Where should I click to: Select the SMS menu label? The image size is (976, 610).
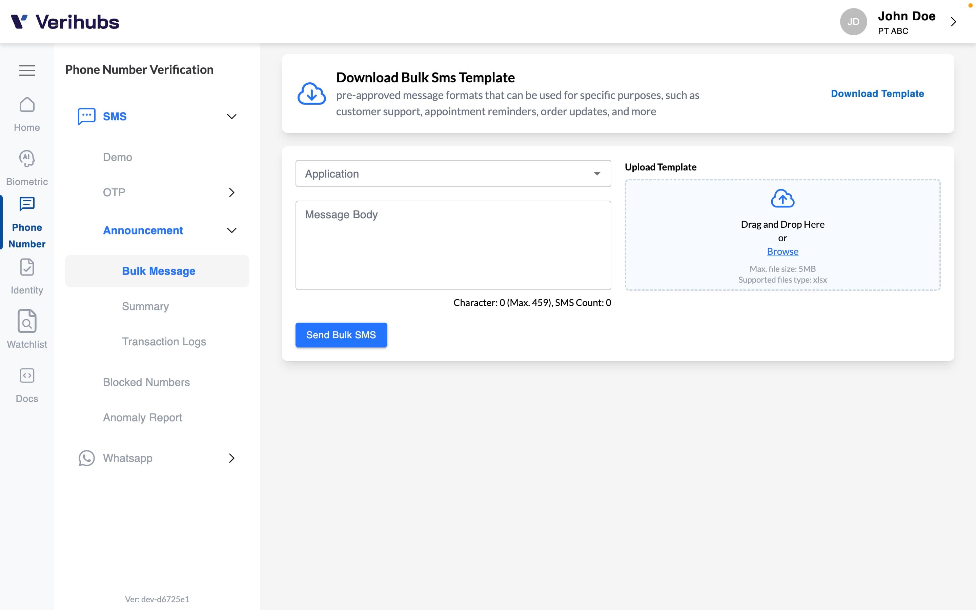point(115,117)
